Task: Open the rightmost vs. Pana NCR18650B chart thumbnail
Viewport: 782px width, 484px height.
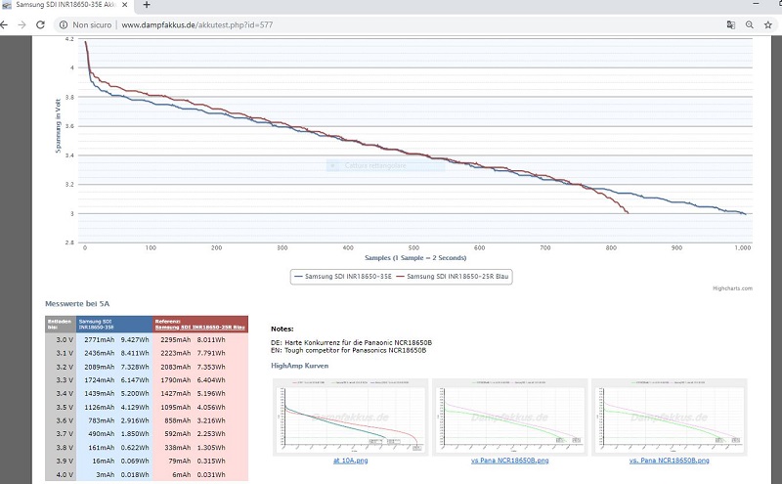Action: (x=670, y=418)
